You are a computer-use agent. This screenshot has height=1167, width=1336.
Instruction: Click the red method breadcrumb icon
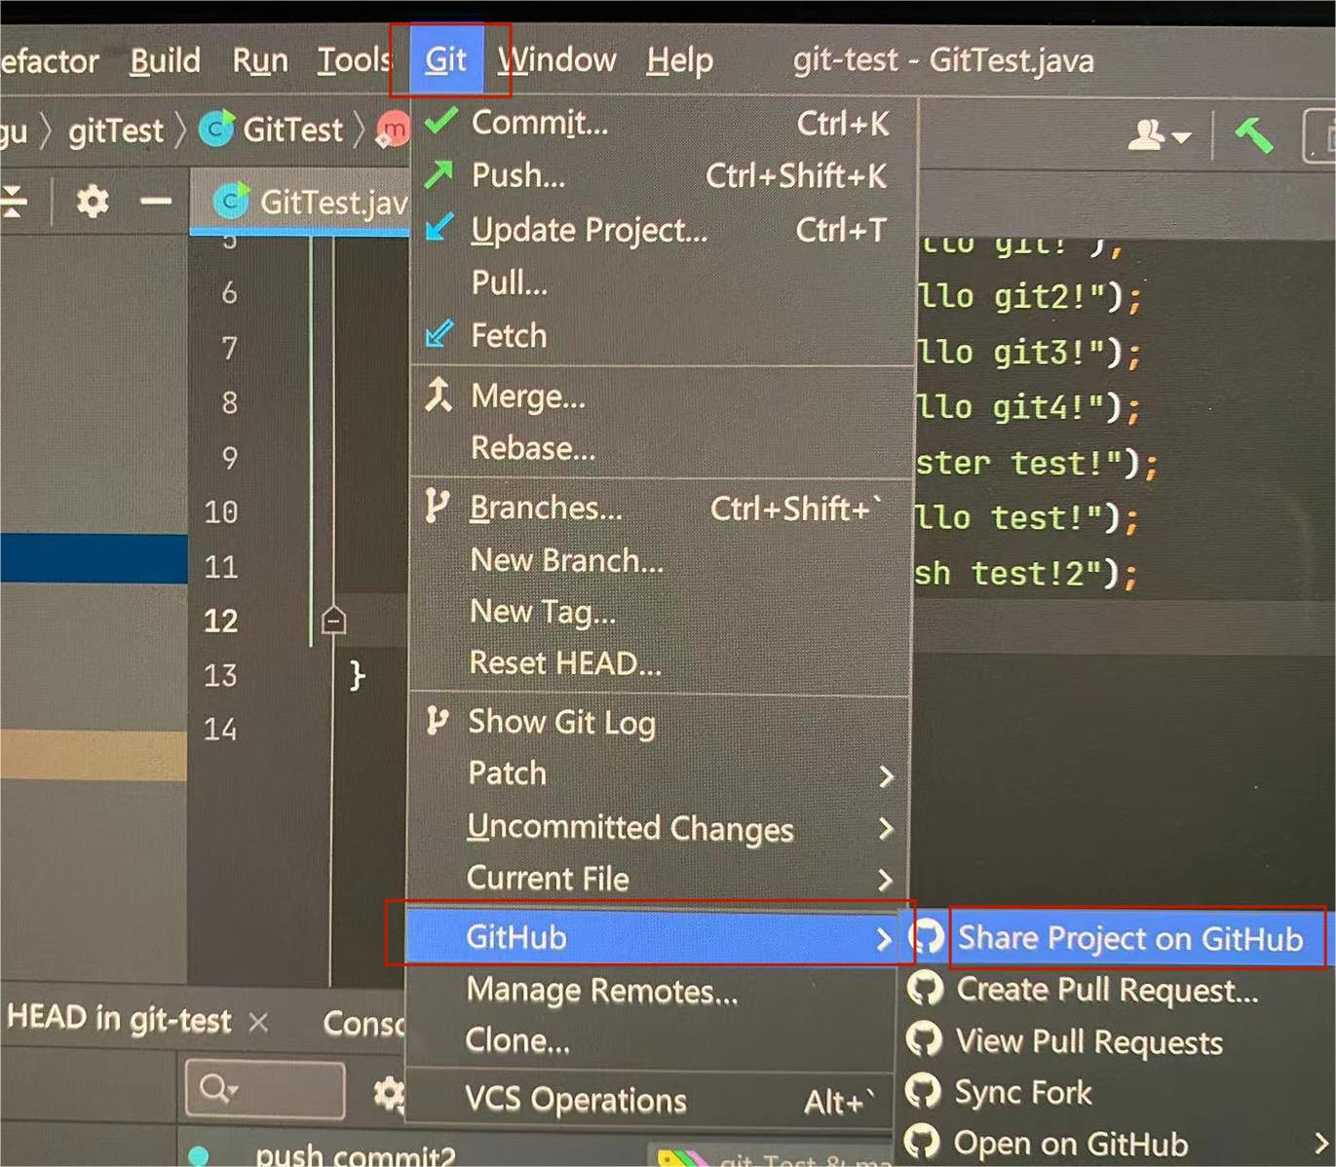tap(394, 130)
